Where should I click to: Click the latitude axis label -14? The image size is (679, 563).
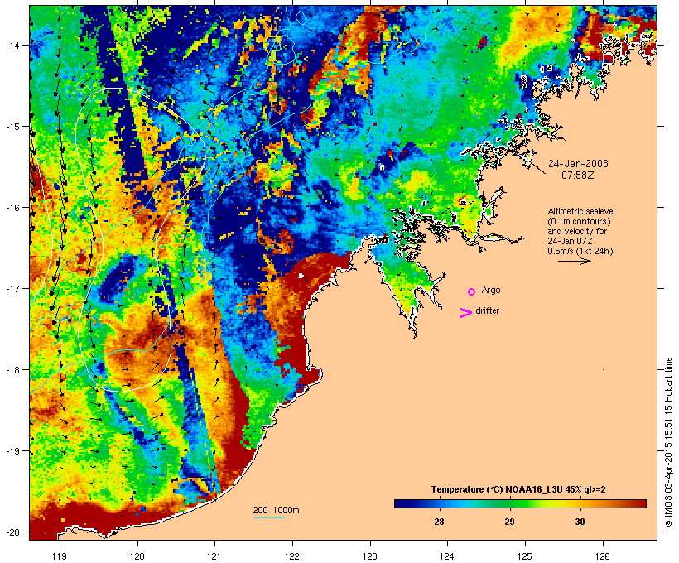pos(12,45)
